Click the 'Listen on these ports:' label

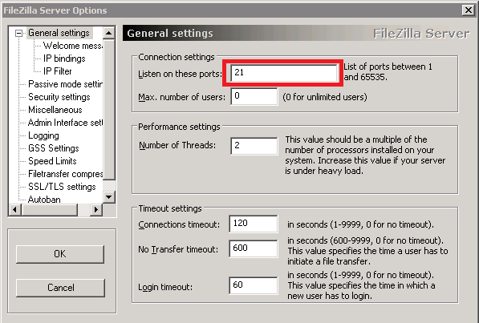(x=180, y=74)
